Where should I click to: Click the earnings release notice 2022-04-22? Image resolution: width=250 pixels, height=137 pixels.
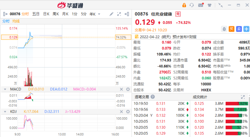[168, 37]
